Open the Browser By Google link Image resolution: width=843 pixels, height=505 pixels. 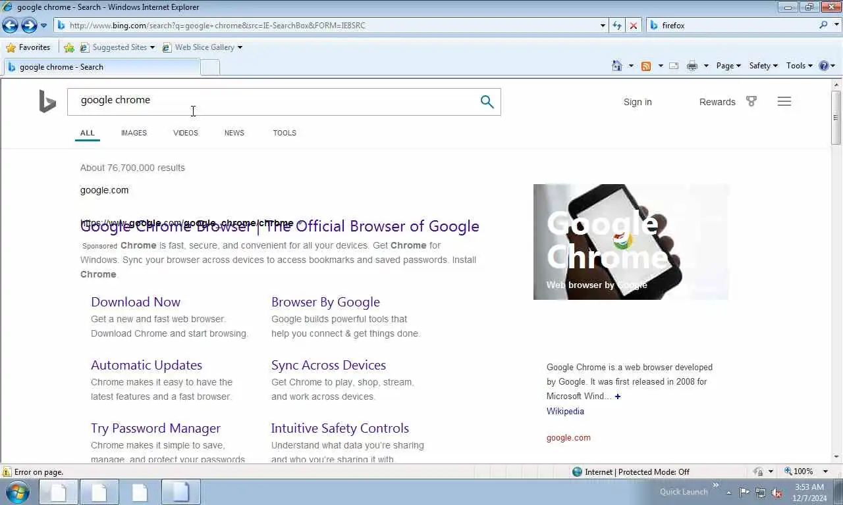[x=325, y=302]
